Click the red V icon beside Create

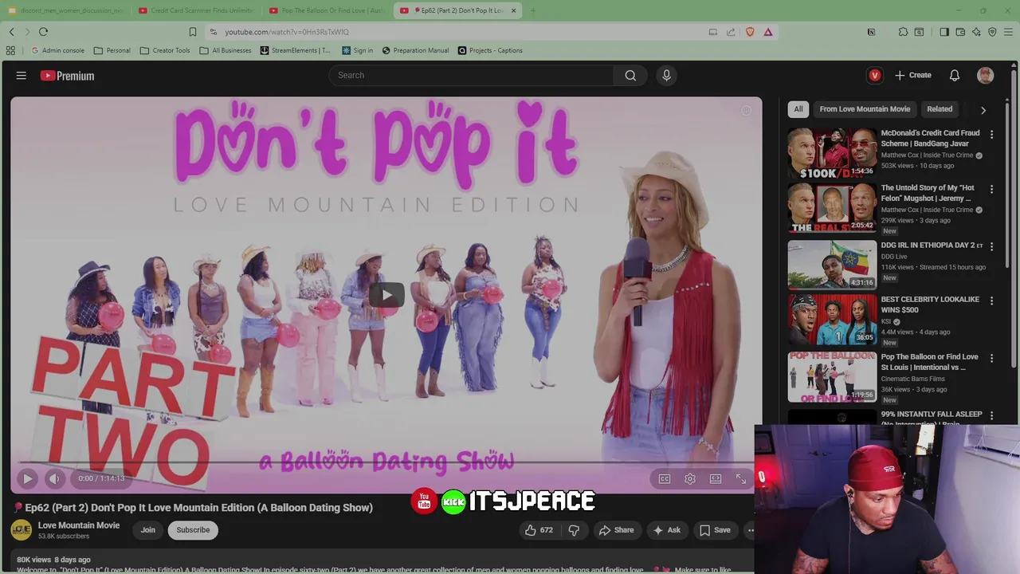pyautogui.click(x=875, y=75)
